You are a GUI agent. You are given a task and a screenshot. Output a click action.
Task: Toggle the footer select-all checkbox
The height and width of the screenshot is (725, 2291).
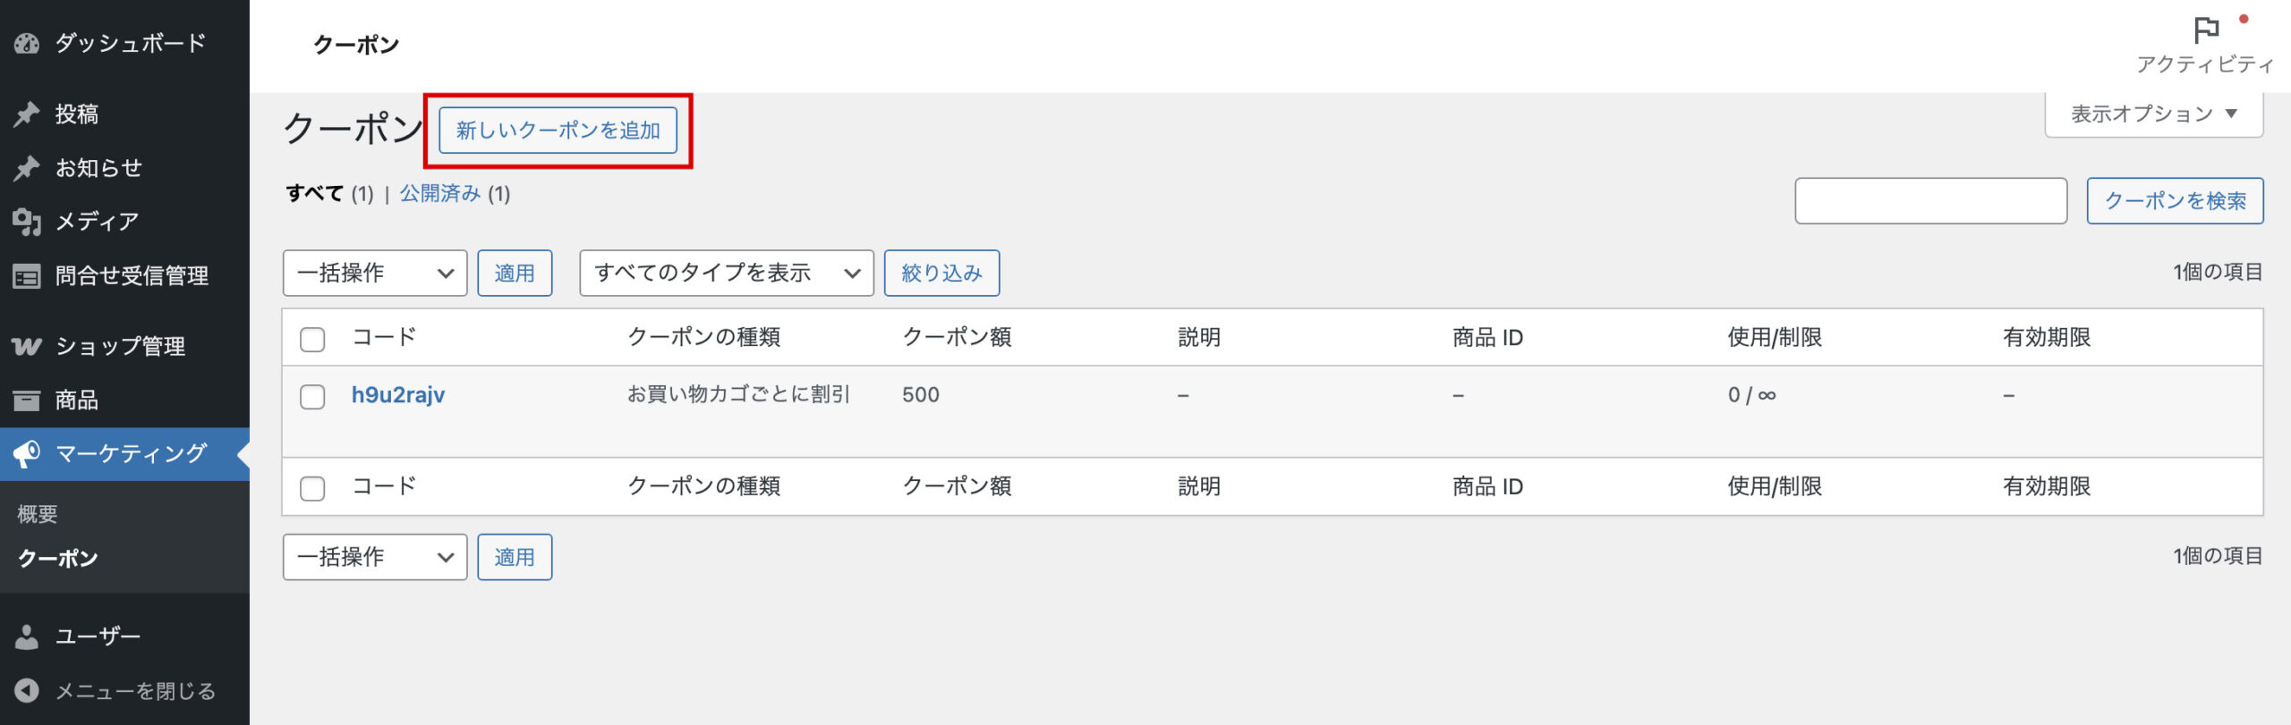312,488
